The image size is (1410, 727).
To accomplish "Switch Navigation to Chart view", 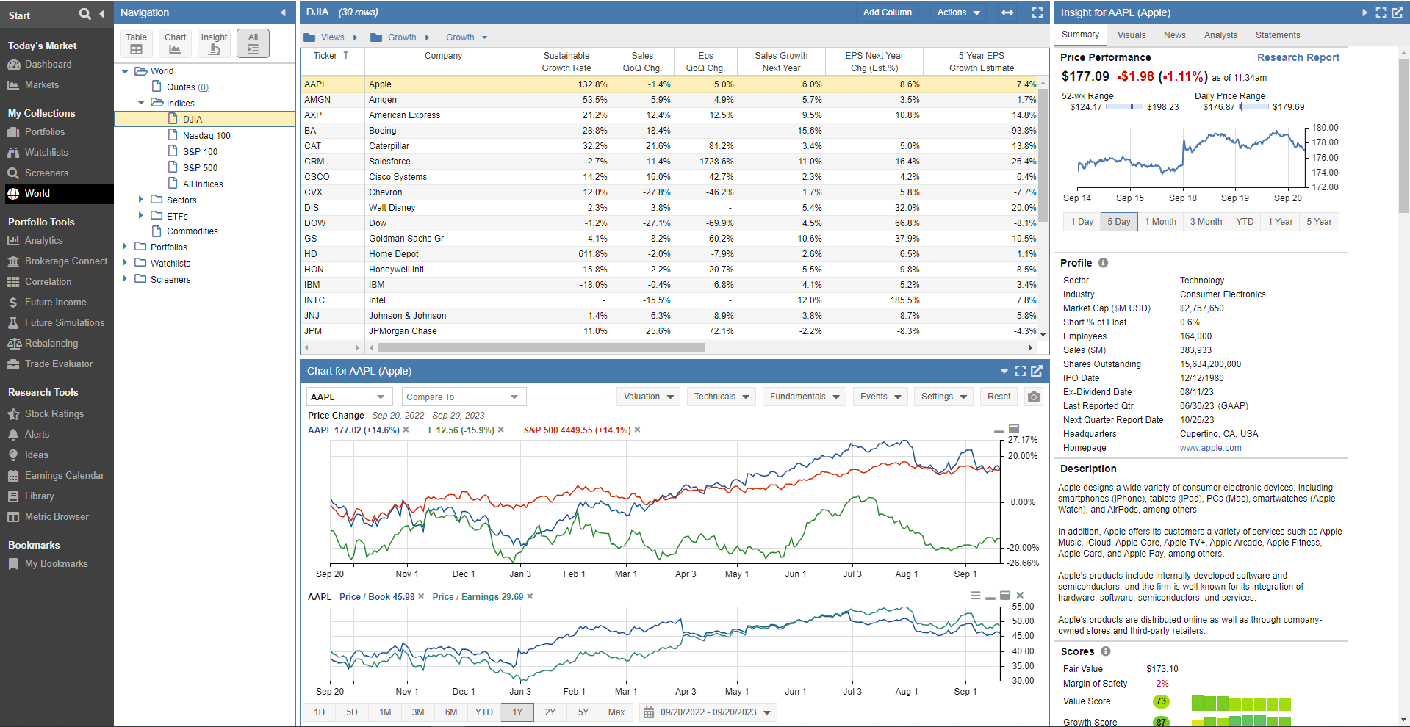I will (x=175, y=43).
